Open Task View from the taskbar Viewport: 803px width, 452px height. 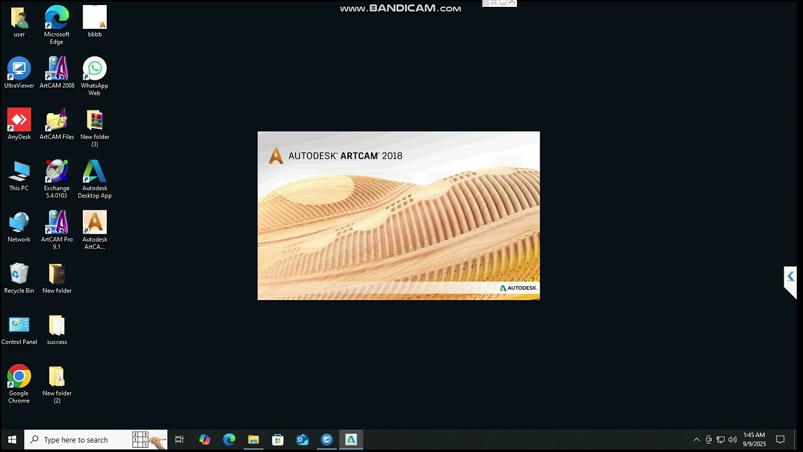(x=179, y=439)
